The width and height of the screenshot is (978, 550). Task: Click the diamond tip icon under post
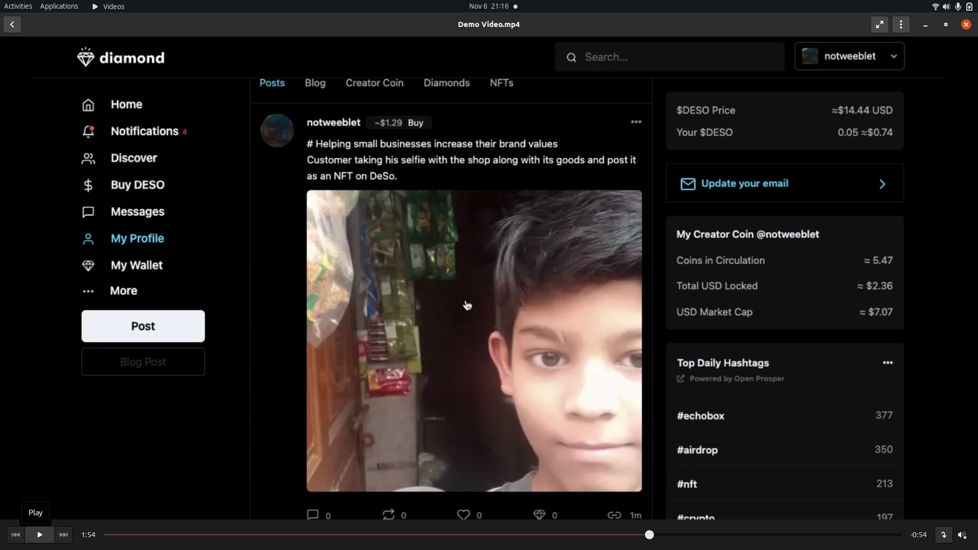[539, 514]
